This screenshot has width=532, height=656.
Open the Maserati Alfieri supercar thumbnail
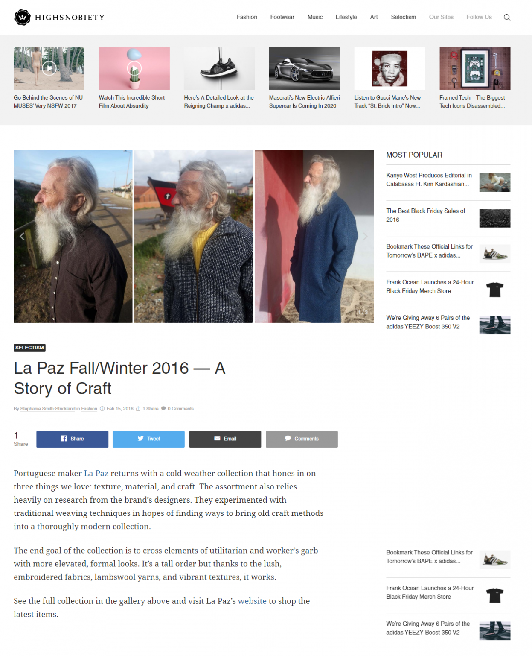click(x=305, y=68)
